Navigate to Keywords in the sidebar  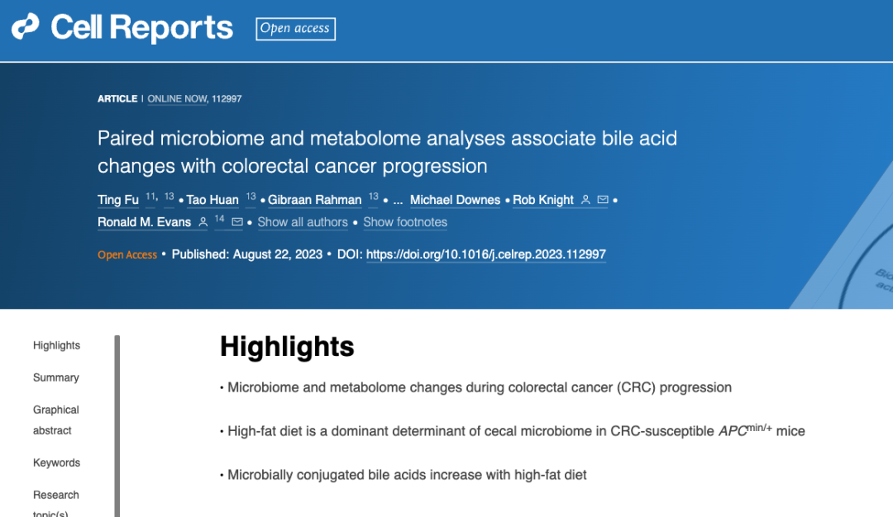[56, 463]
